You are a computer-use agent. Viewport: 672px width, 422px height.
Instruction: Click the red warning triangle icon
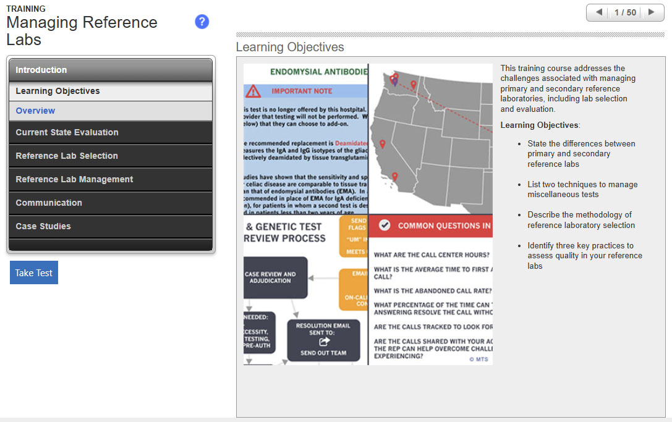coord(253,91)
